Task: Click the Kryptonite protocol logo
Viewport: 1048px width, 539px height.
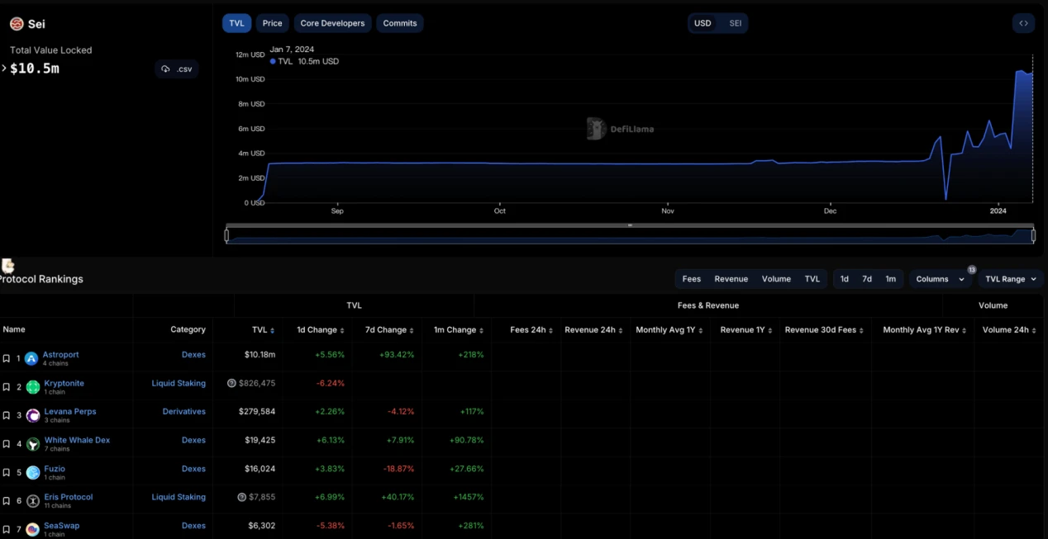Action: pyautogui.click(x=32, y=387)
